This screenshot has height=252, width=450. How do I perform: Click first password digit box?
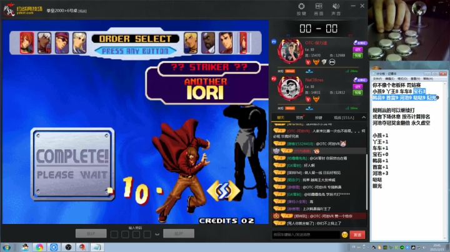(x=114, y=235)
